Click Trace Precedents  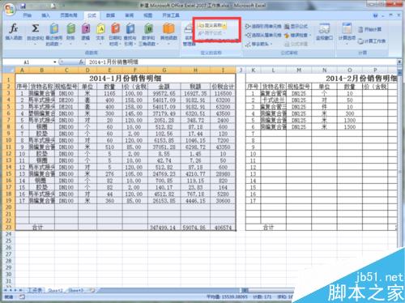point(263,27)
